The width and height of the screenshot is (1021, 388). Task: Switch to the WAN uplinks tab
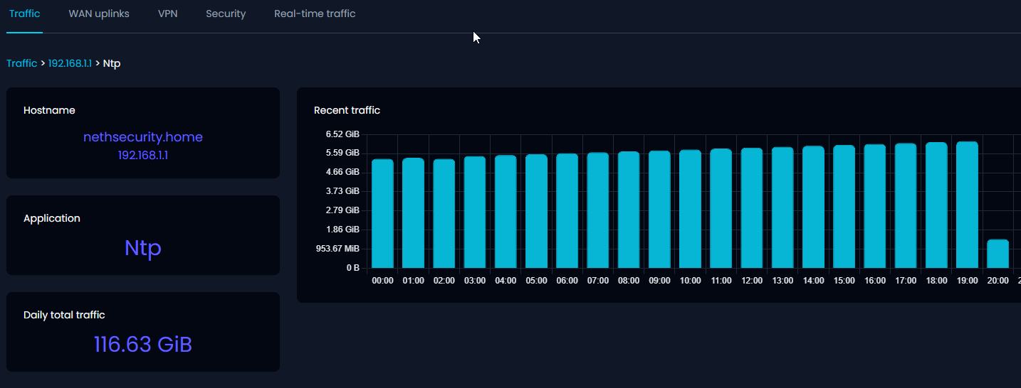click(99, 14)
